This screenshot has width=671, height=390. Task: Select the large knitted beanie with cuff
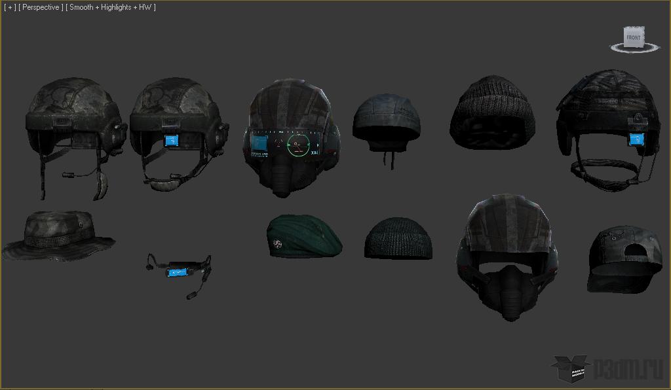click(493, 111)
